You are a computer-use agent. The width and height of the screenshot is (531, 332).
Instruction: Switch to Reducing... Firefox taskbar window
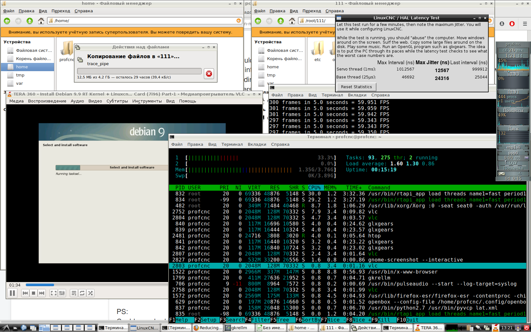[208, 328]
